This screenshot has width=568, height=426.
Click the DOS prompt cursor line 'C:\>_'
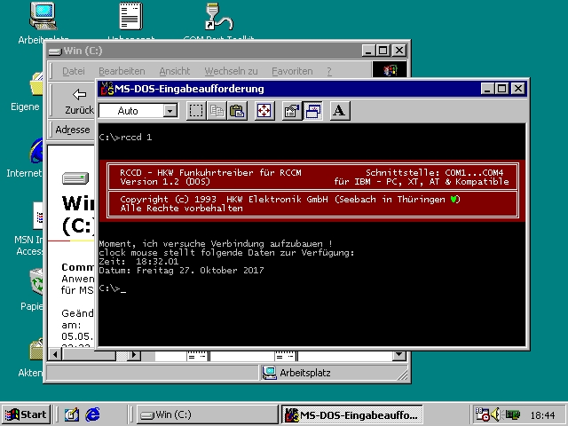coord(113,288)
